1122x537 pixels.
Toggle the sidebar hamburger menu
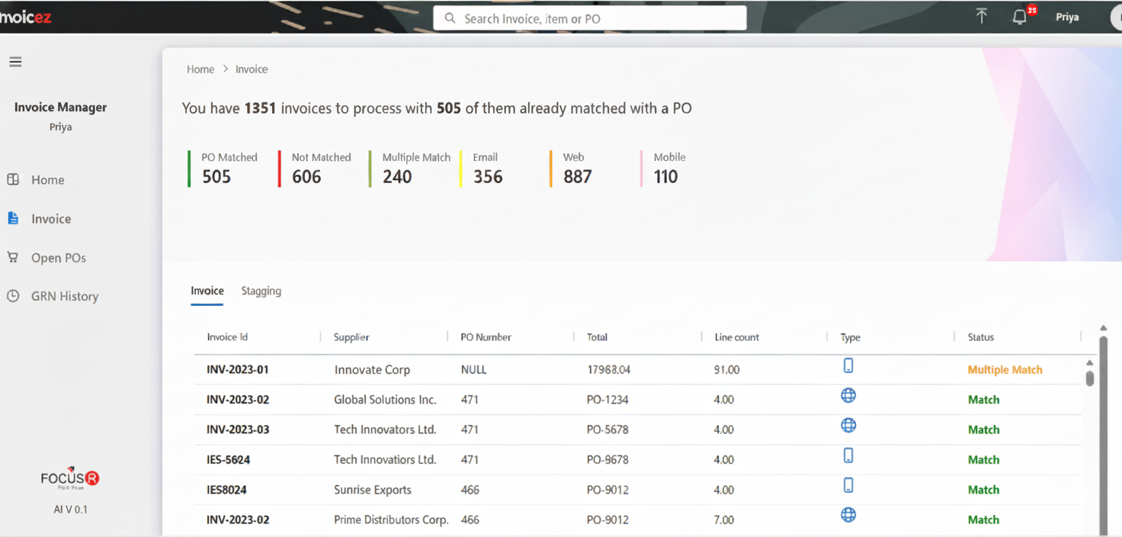point(15,62)
